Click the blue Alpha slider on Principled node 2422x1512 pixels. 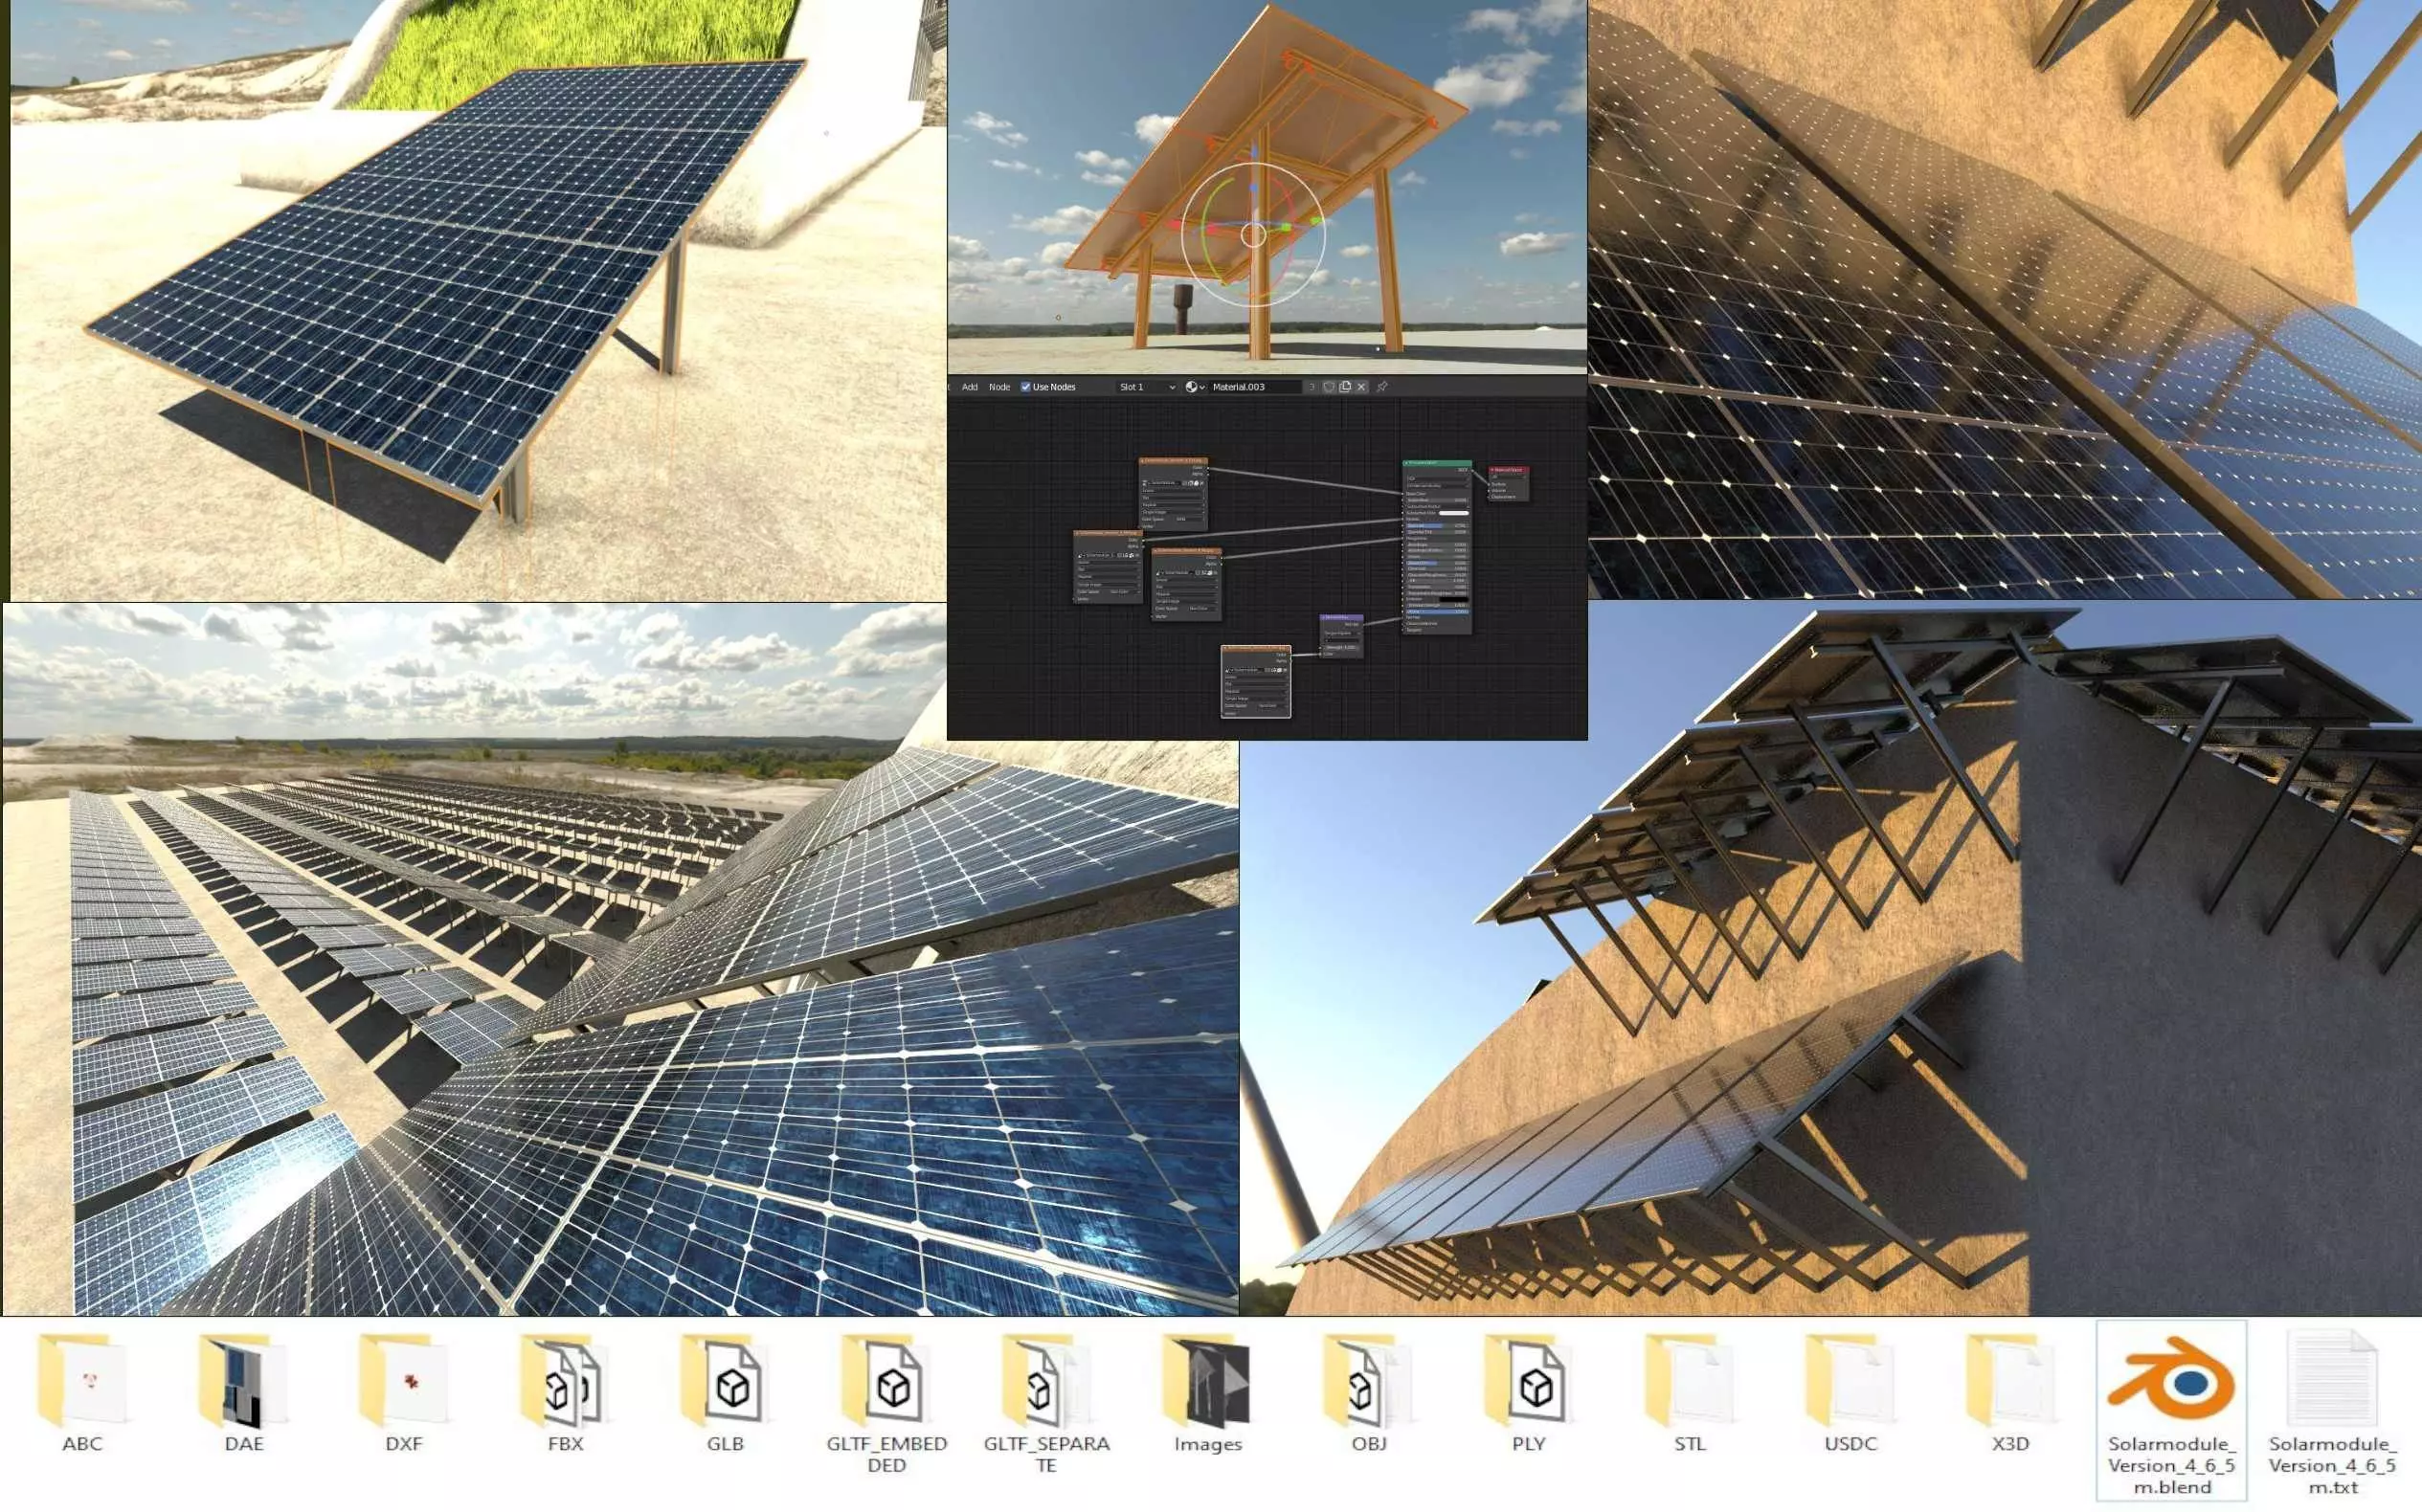point(1438,612)
